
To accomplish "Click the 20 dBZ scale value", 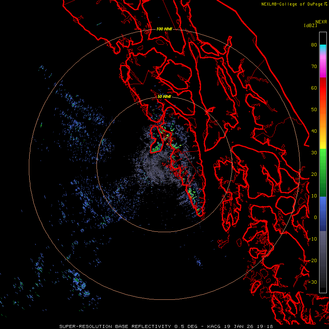I will [x=314, y=174].
